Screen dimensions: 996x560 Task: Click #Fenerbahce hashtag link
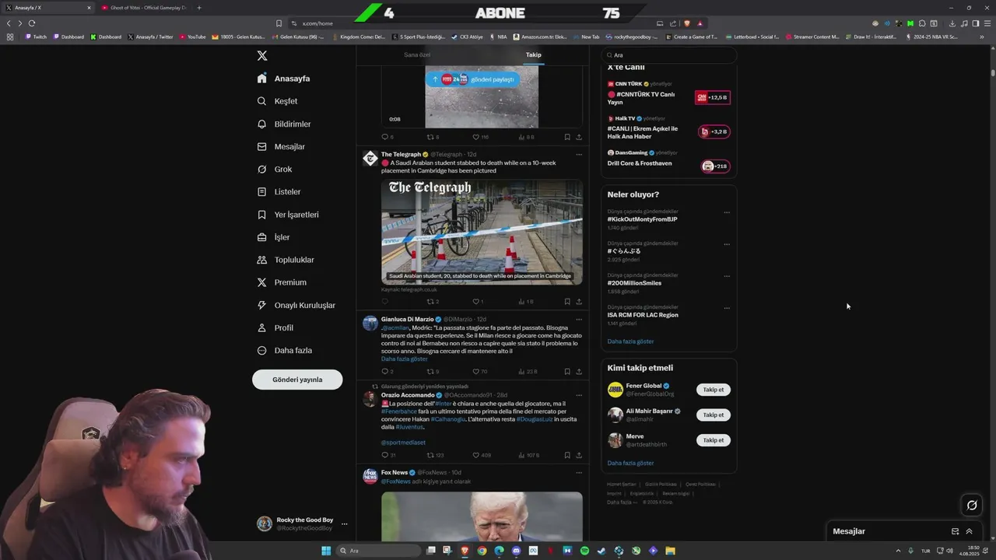click(x=399, y=411)
